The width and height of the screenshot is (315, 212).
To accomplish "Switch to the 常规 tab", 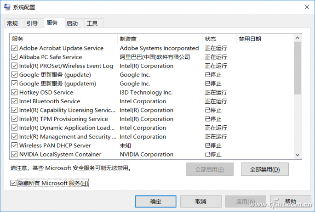I will (x=12, y=23).
